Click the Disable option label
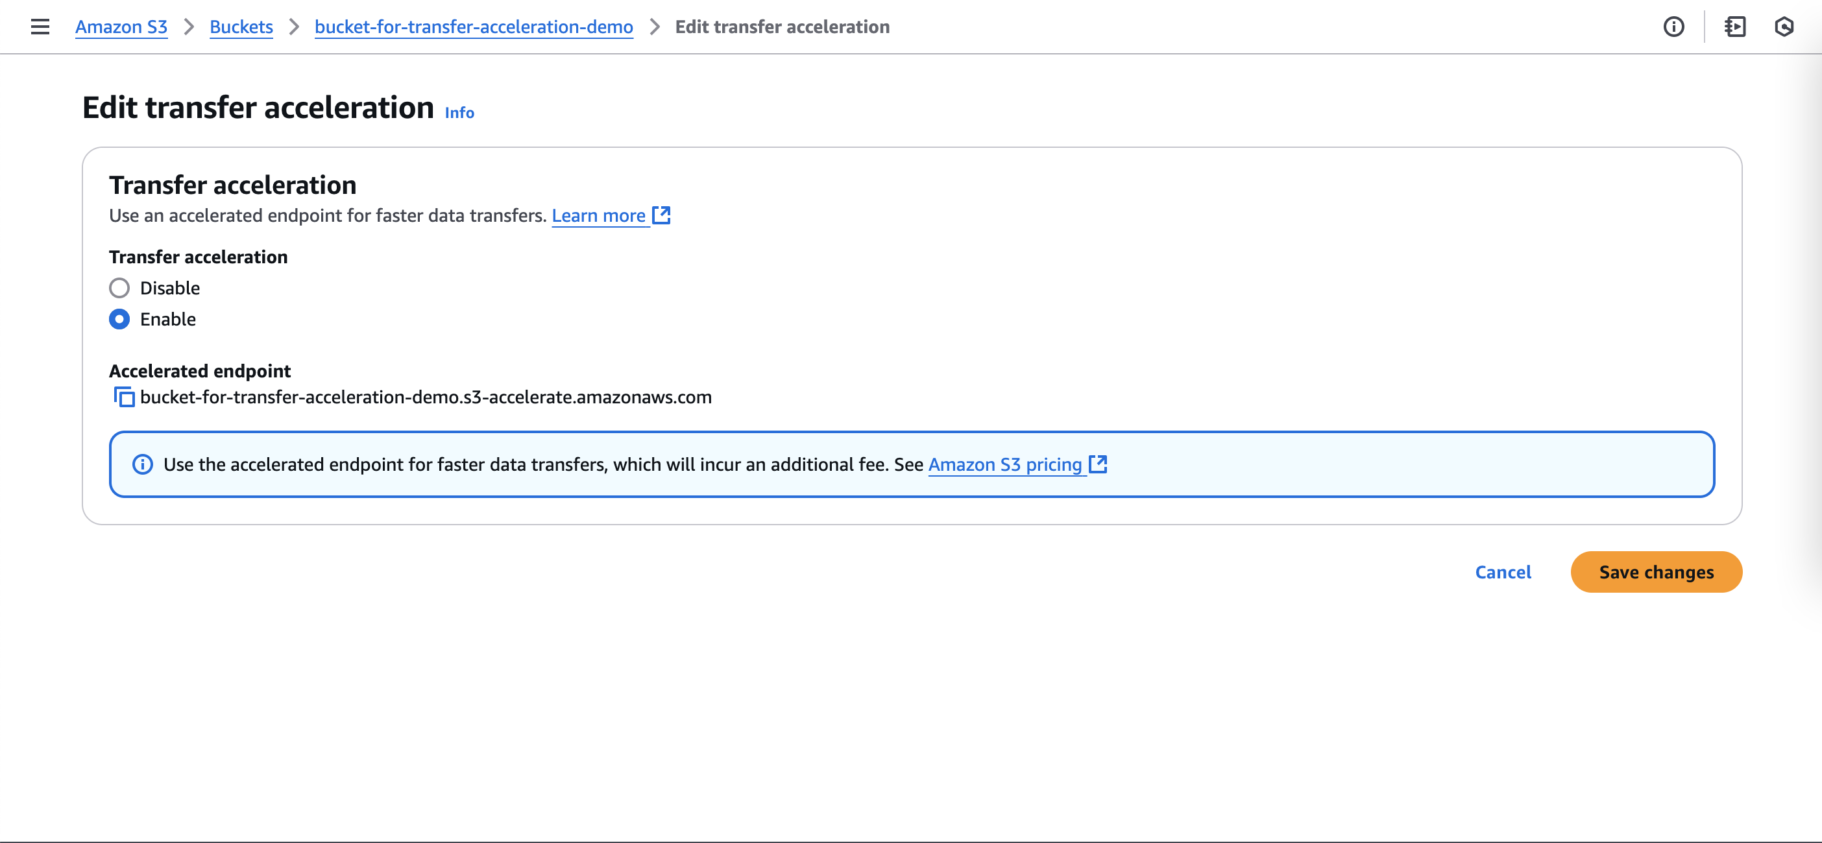Image resolution: width=1822 pixels, height=843 pixels. click(x=170, y=289)
